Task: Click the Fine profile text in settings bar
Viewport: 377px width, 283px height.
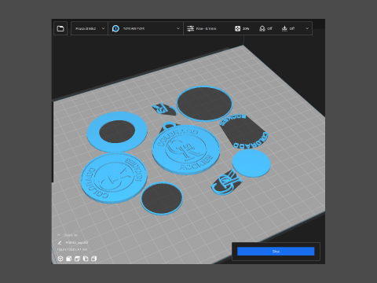Action: pyautogui.click(x=206, y=28)
